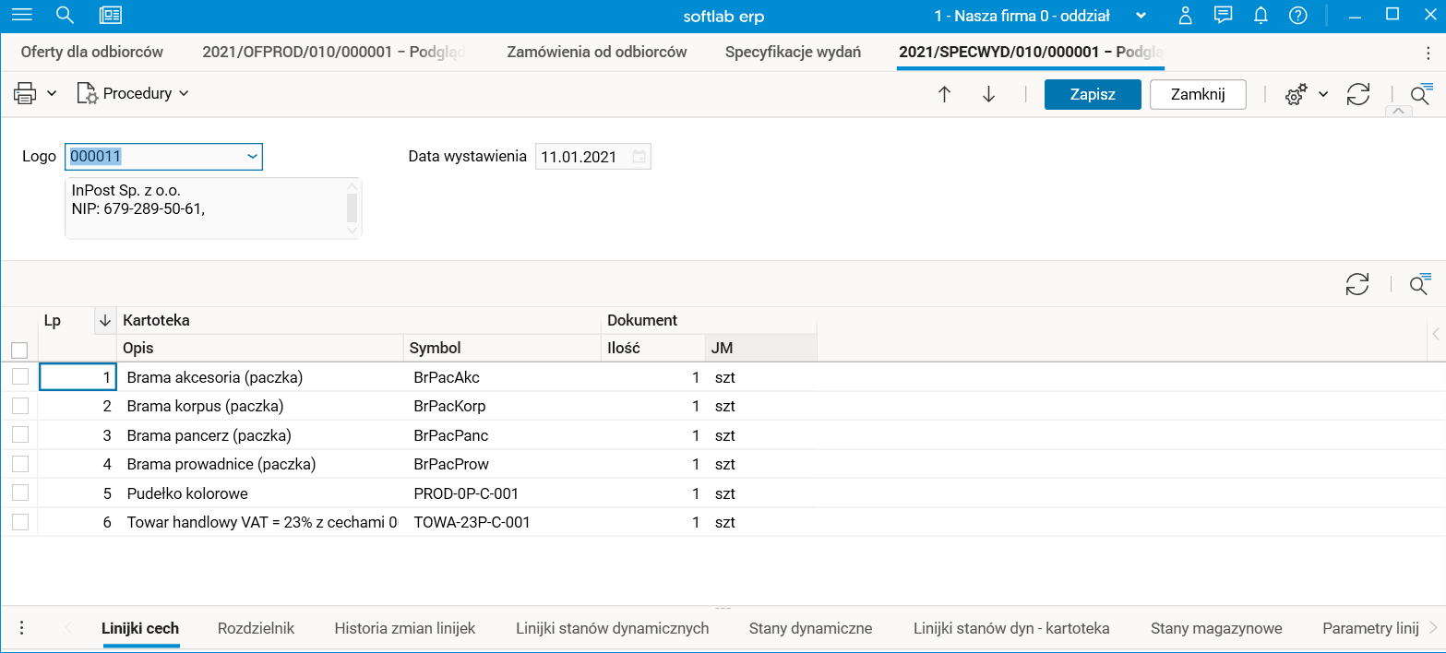The image size is (1446, 653).
Task: Open the news panel icon
Action: point(111,15)
